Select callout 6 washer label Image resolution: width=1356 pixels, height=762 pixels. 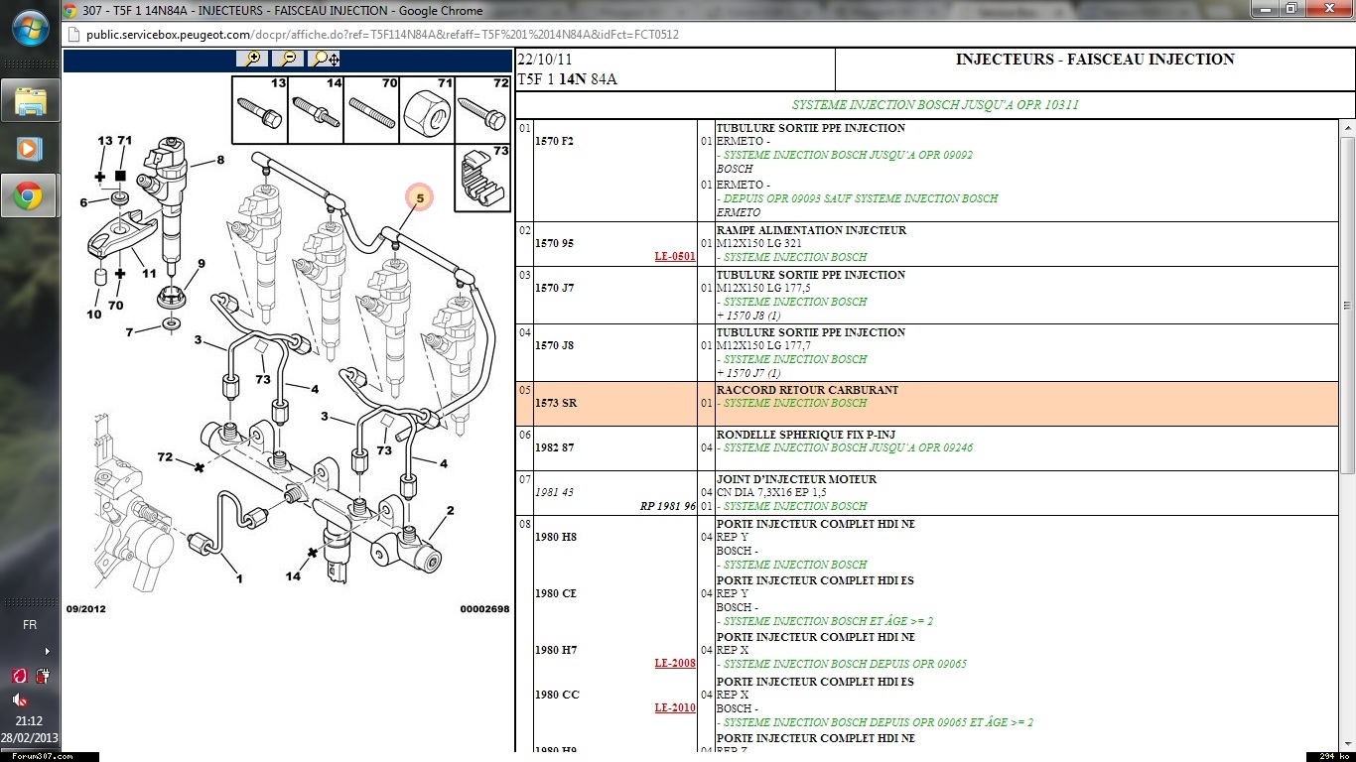(x=83, y=202)
